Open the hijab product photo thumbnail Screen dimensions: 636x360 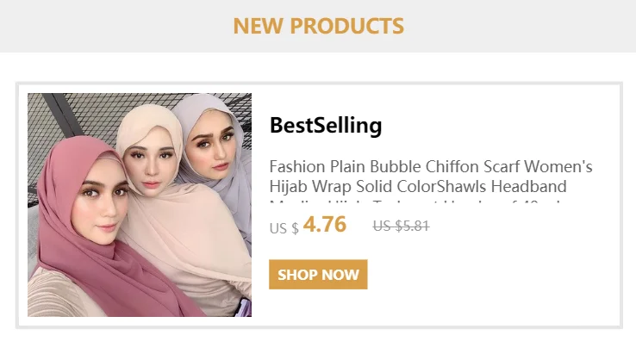[x=140, y=205]
